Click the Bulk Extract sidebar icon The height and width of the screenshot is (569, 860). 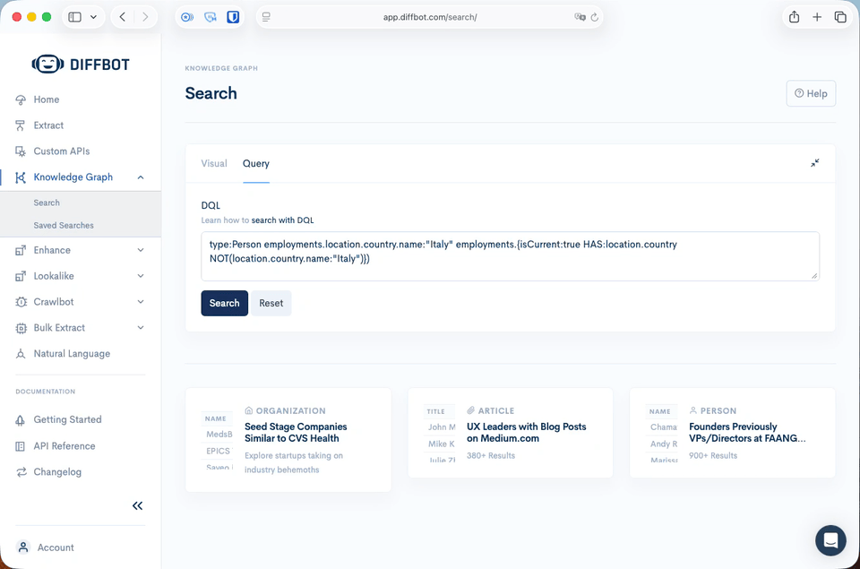(21, 328)
